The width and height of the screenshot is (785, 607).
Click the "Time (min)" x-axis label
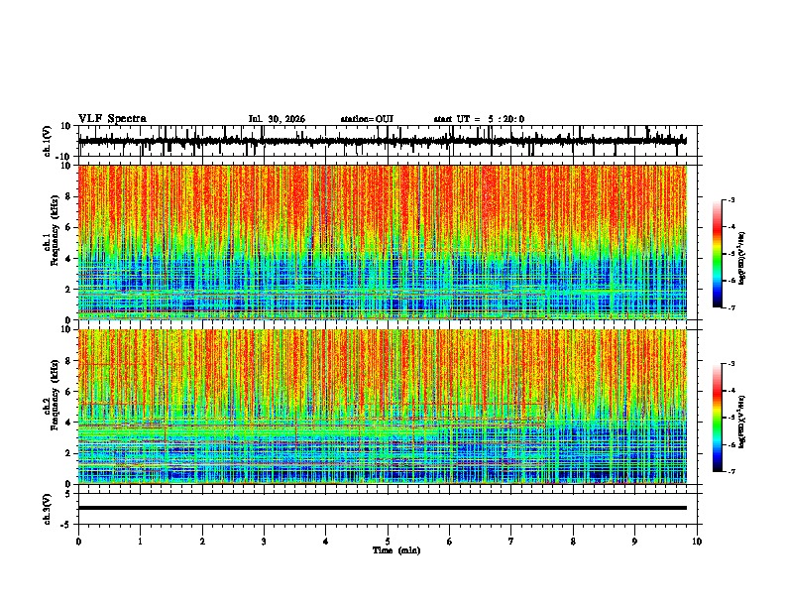coord(396,550)
